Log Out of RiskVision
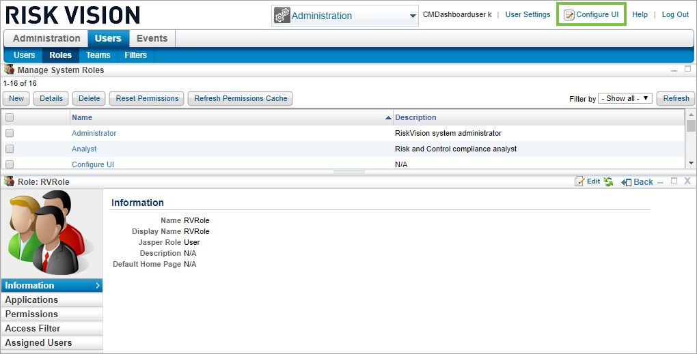Image resolution: width=697 pixels, height=354 pixels. (675, 14)
